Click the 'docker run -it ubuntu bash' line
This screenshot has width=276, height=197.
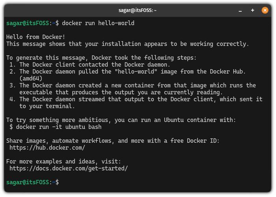click(56, 127)
